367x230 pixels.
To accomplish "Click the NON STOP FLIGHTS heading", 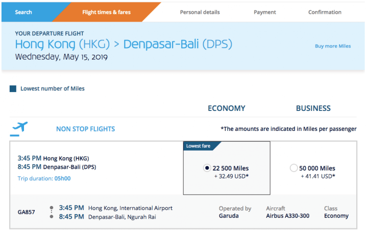I will pos(85,129).
